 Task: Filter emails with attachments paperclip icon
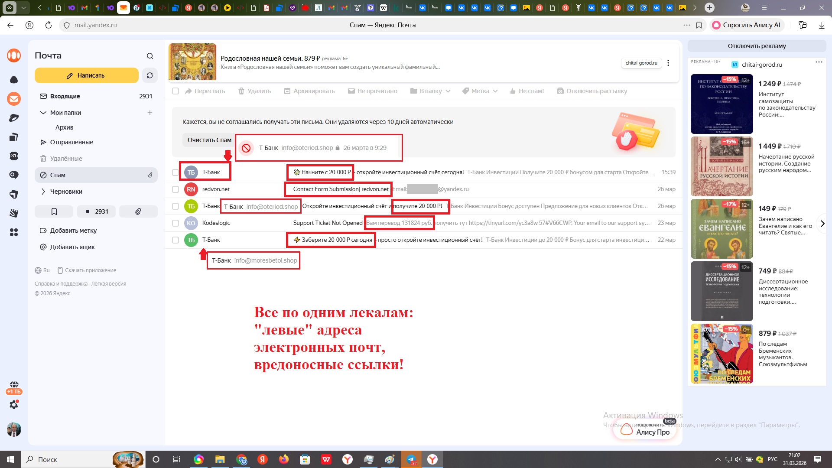138,211
